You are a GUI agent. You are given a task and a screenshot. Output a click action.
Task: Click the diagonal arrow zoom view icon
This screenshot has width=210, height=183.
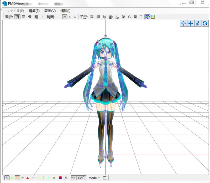pyautogui.click(x=198, y=24)
